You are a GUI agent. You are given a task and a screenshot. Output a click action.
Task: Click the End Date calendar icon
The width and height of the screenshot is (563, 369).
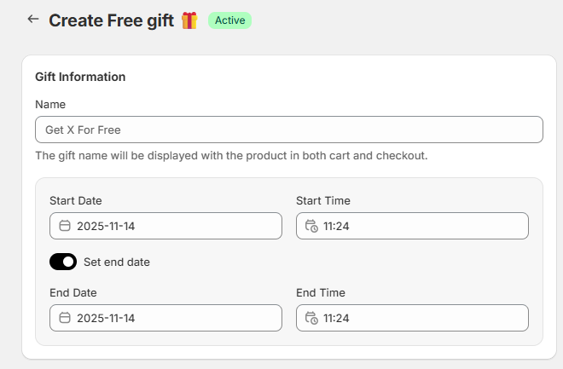65,318
